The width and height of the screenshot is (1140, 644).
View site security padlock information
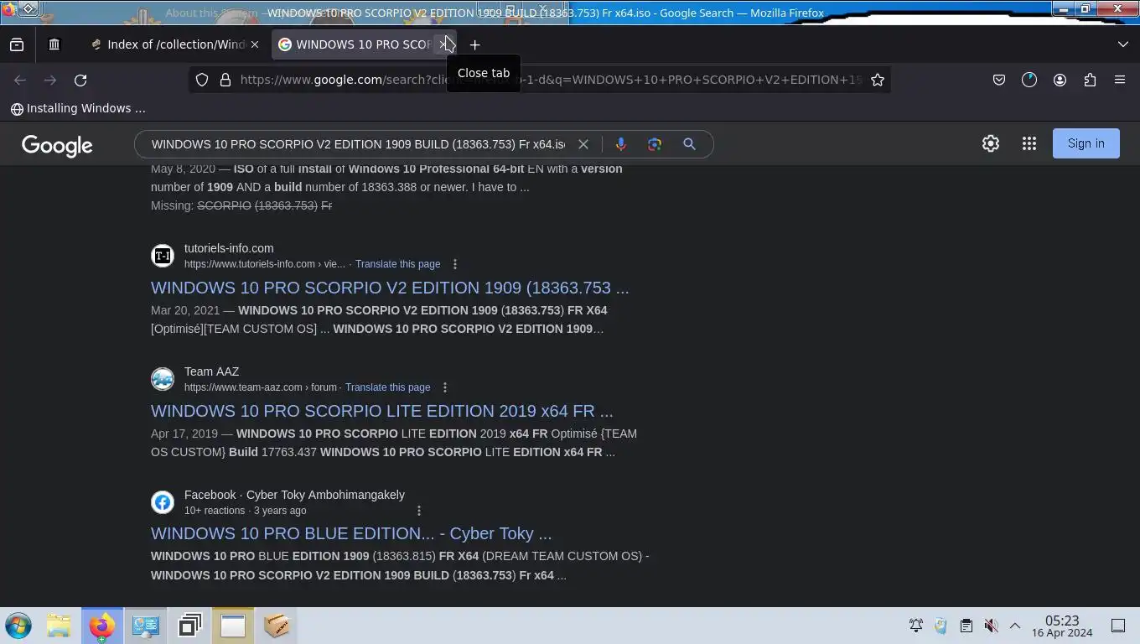pos(225,80)
